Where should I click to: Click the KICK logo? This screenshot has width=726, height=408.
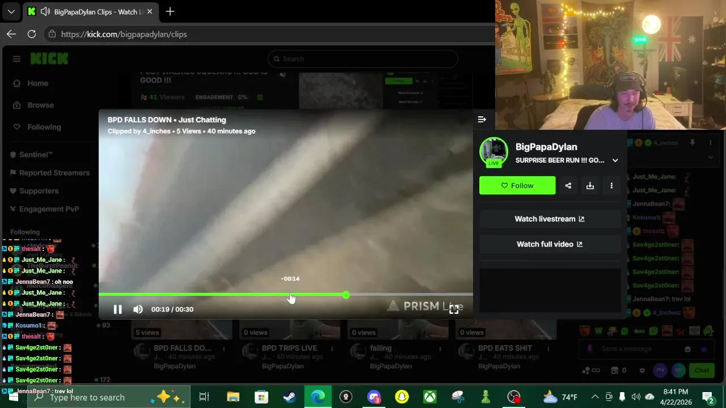[x=49, y=58]
